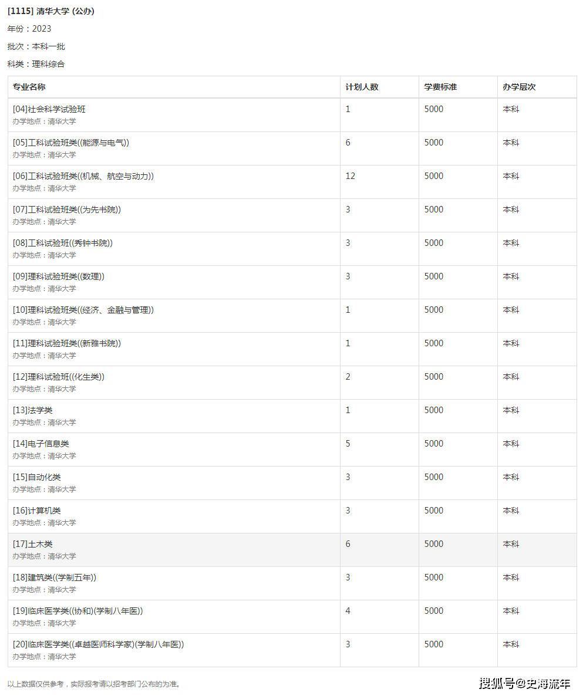
Task: Select [10]理科试验班类(经济、金融与管理) row
Action: click(292, 316)
